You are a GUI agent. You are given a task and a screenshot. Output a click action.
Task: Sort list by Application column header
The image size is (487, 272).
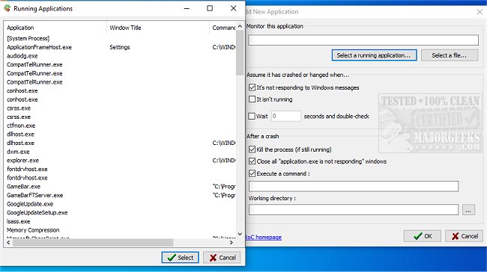(55, 28)
